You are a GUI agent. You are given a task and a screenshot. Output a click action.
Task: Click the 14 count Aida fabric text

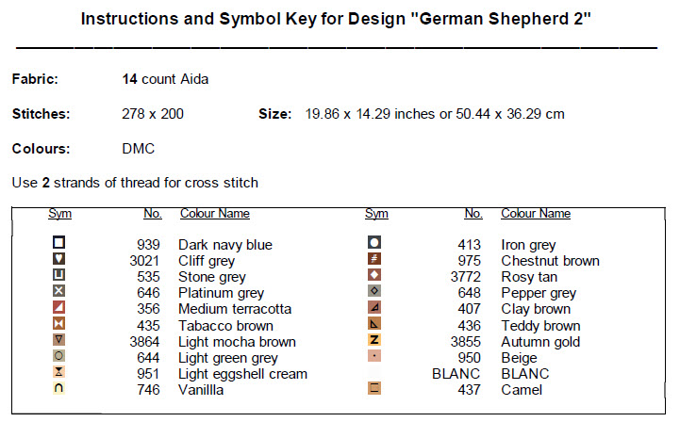pyautogui.click(x=165, y=79)
